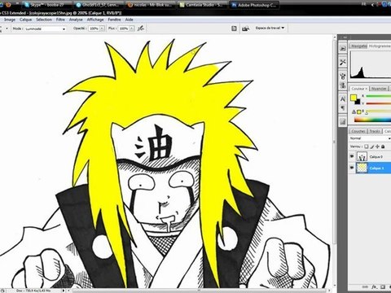Viewport: 391px width, 293px height.
Task: Toggle lock image pixels brush icon
Action: (x=372, y=146)
